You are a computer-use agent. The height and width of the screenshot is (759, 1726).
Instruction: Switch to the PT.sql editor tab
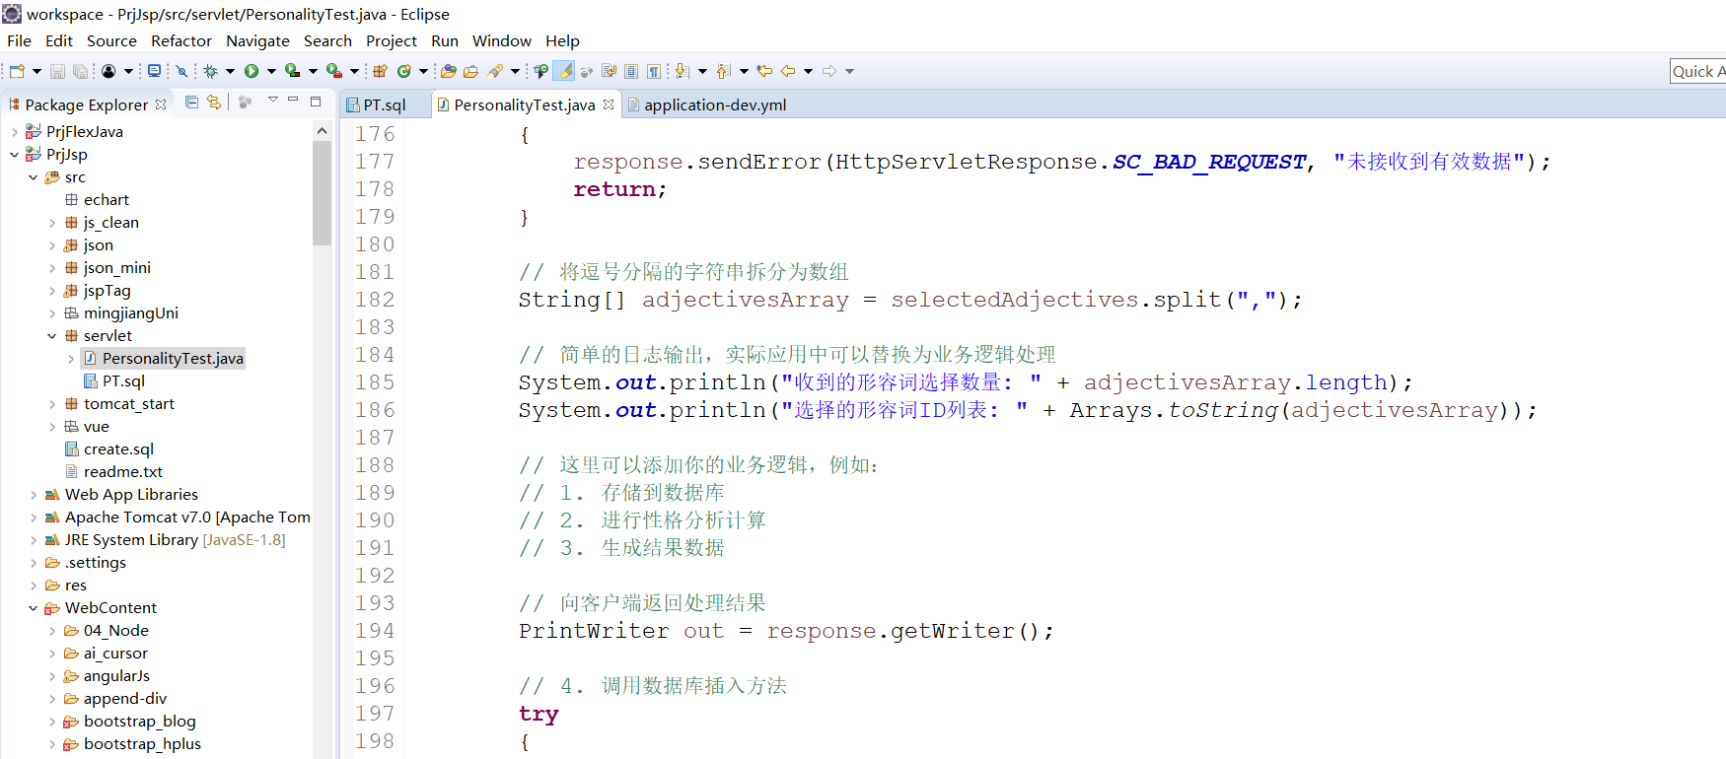pos(385,104)
